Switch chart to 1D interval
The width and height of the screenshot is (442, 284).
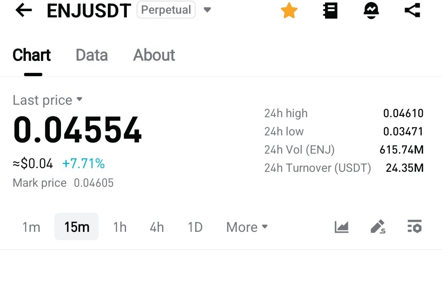[195, 227]
